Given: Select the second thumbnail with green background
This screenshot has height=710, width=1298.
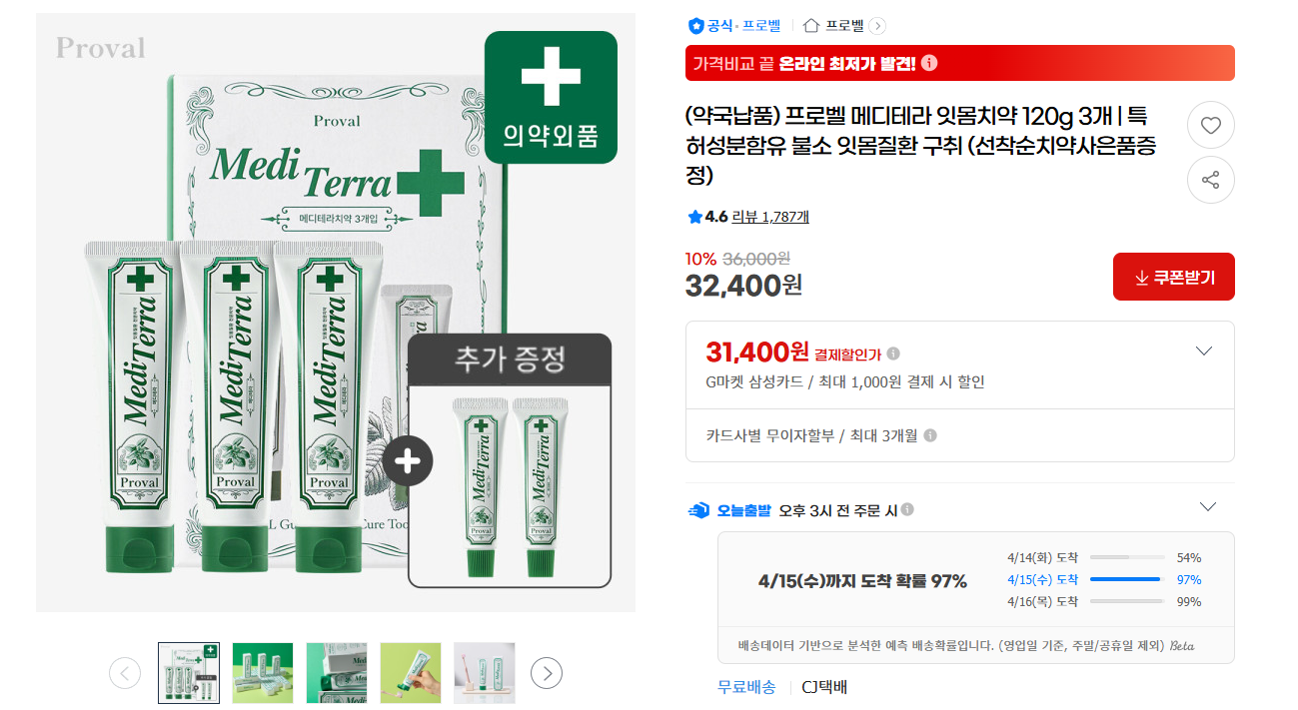Looking at the screenshot, I should 263,673.
